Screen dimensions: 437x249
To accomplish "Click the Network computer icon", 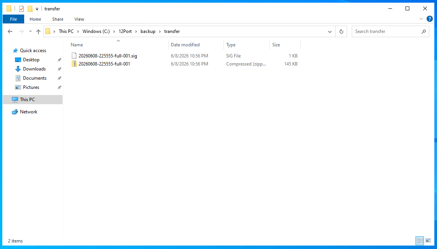I will (x=15, y=112).
